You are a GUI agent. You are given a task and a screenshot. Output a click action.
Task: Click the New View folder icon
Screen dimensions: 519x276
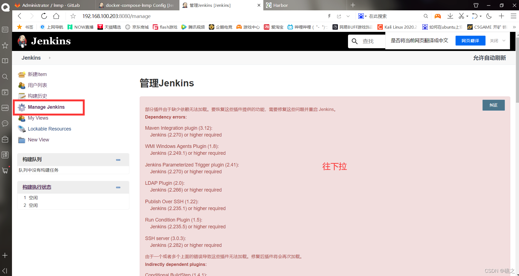coord(22,140)
